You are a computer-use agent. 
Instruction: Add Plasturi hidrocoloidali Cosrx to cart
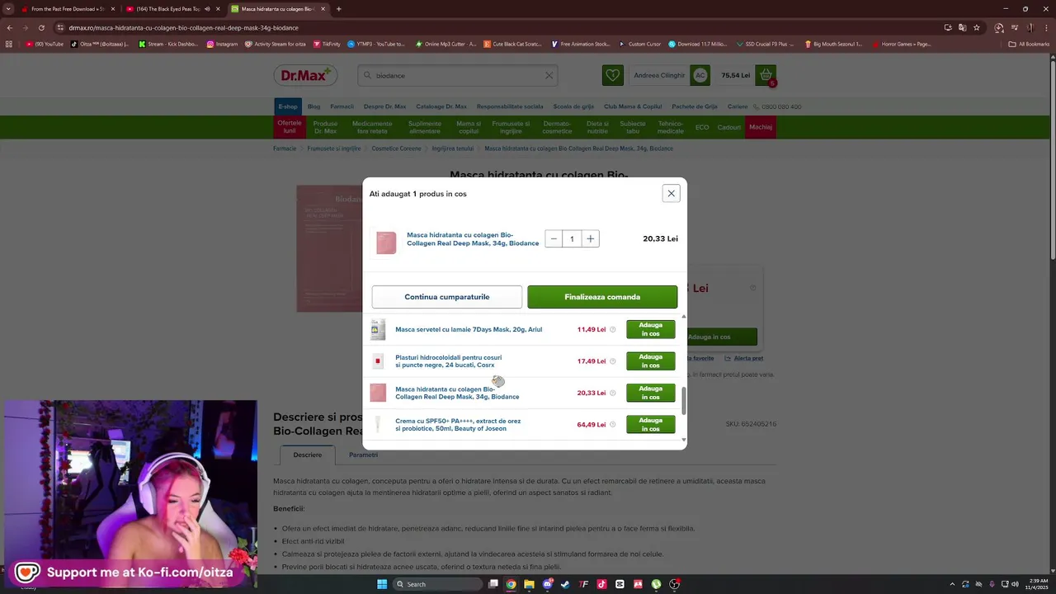click(650, 361)
